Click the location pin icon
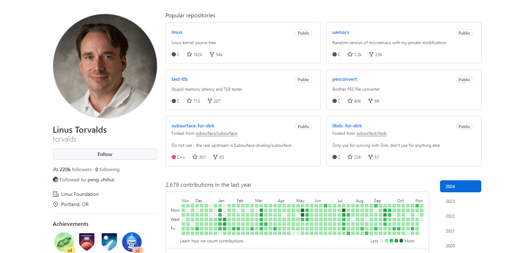525x253 pixels. 56,204
